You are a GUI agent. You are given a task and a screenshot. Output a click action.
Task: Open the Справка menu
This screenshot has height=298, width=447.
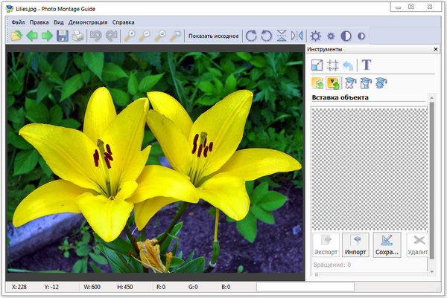click(x=124, y=22)
